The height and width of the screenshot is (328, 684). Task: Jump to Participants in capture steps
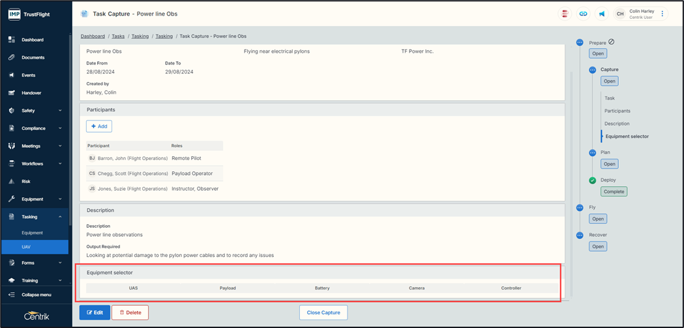tap(617, 111)
